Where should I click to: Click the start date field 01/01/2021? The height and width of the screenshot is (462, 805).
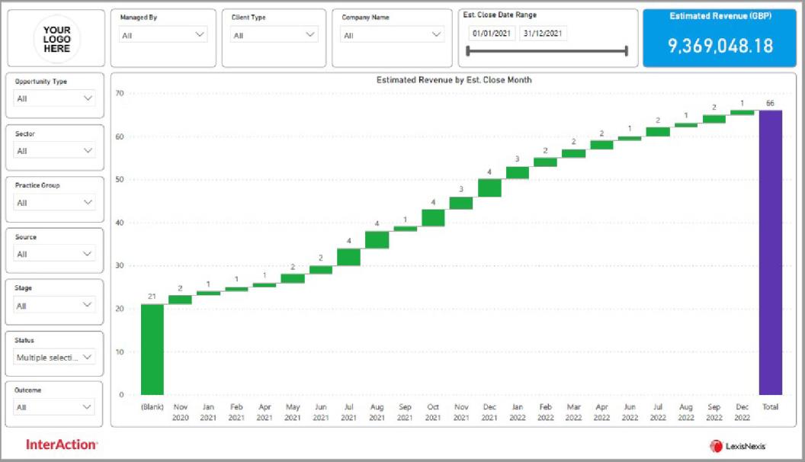pos(492,34)
